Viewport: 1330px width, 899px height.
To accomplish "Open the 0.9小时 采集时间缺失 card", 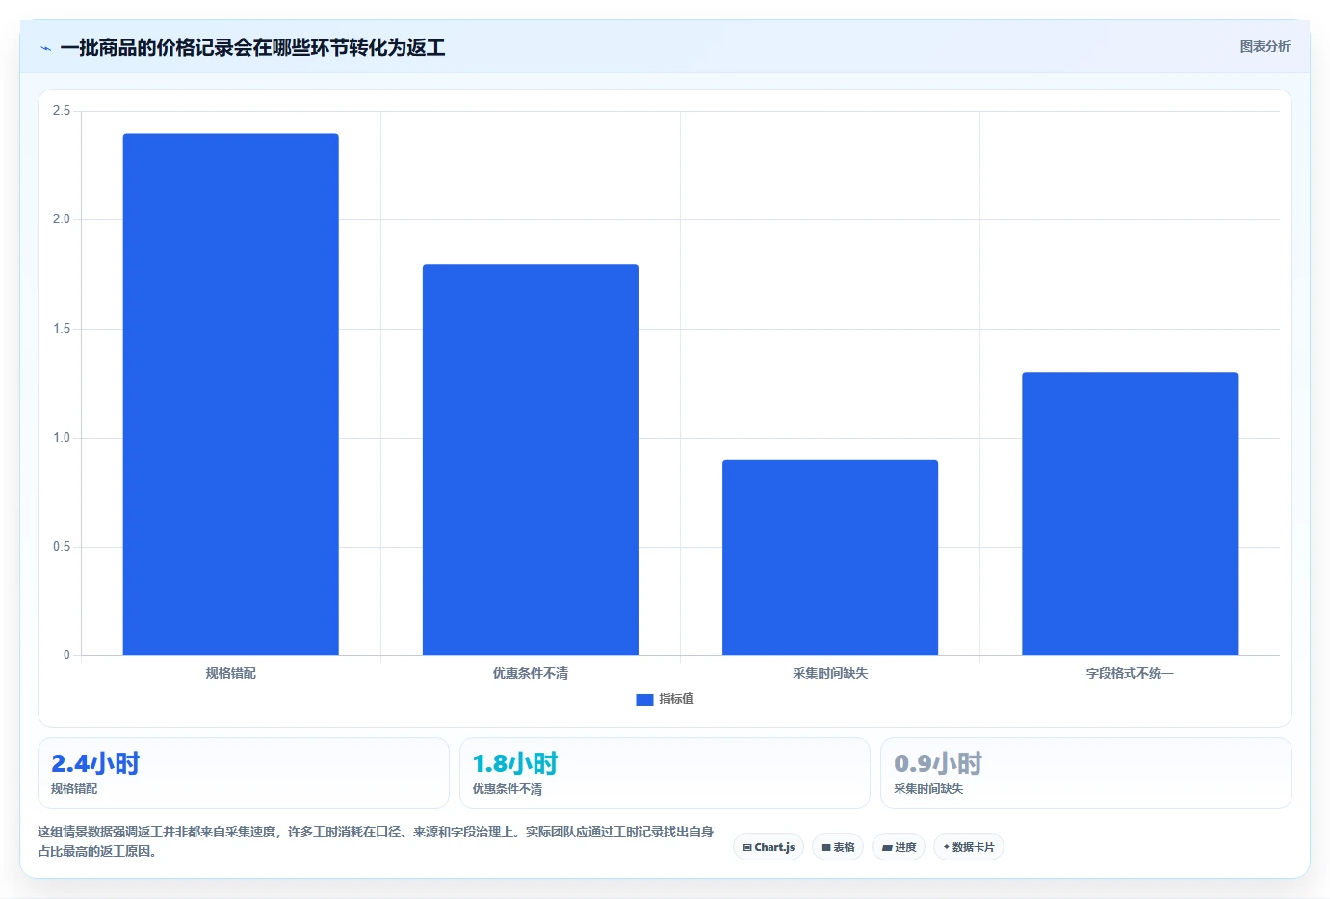I will coord(1086,773).
